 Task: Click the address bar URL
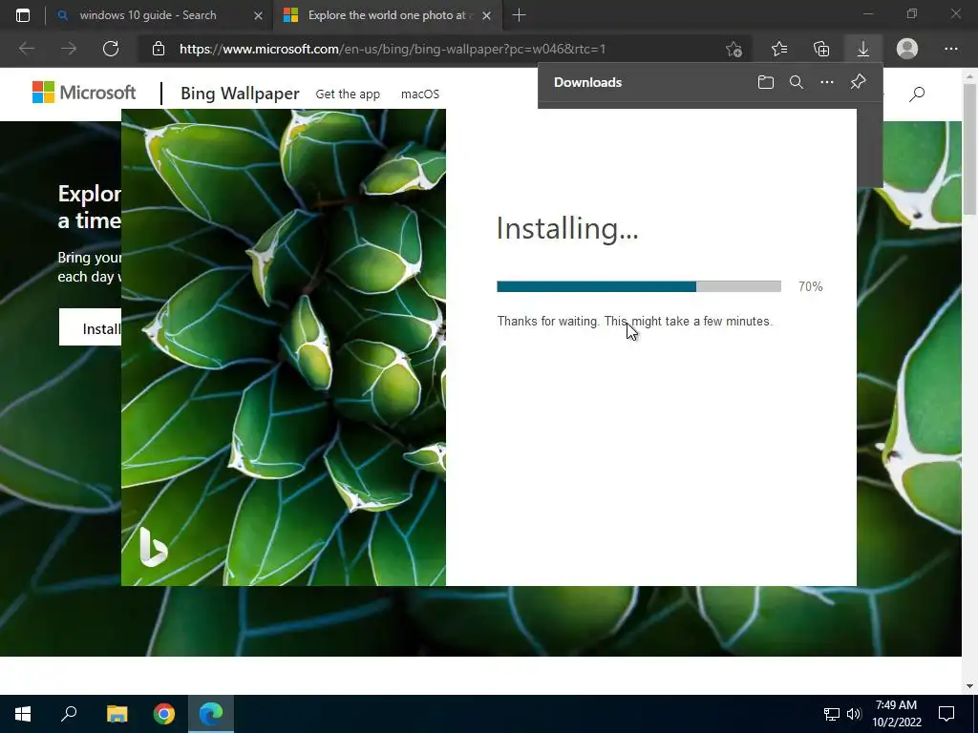[x=393, y=49]
